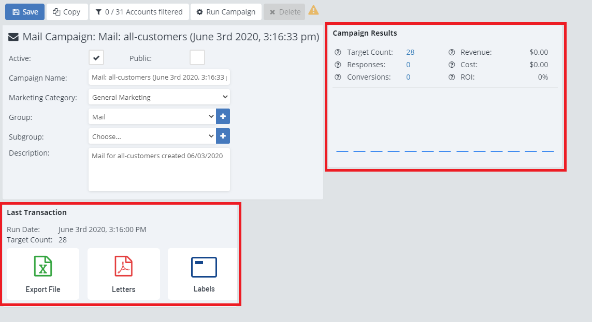Click help icon next to ROI
Screen dimensions: 592x322
[x=452, y=77]
